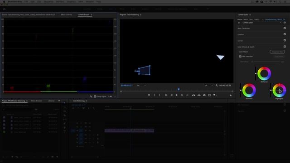Select the Razor tool in tools panel
Screen dimensions: 290x163
click(64, 115)
